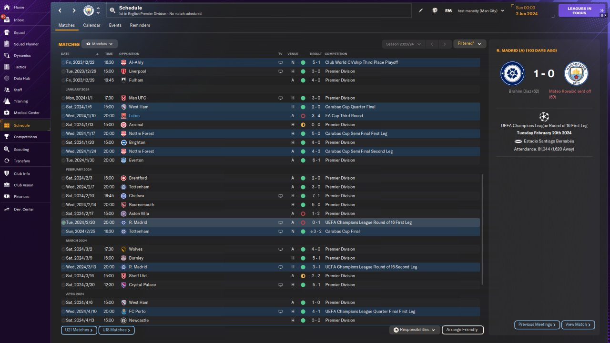Toggle the checked circle on R. Madrid away row
610x343 pixels.
[63, 222]
